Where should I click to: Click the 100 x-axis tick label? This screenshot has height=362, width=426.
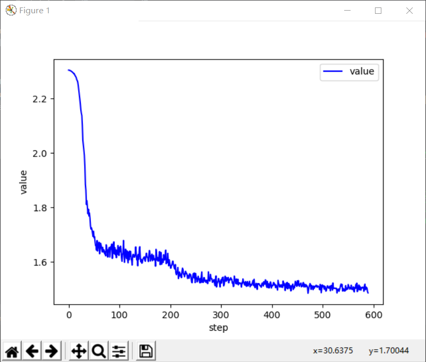pyautogui.click(x=120, y=315)
